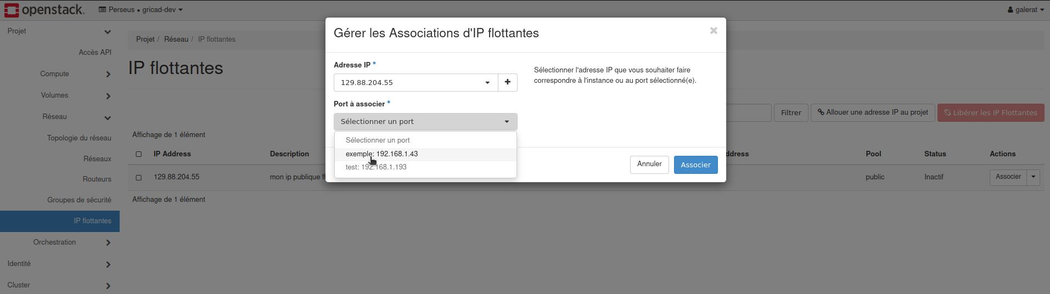Toggle the Port à associer select box
Viewport: 1050px width, 294px height.
point(425,121)
